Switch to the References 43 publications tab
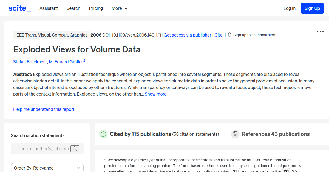The image size is (329, 172). 276,134
